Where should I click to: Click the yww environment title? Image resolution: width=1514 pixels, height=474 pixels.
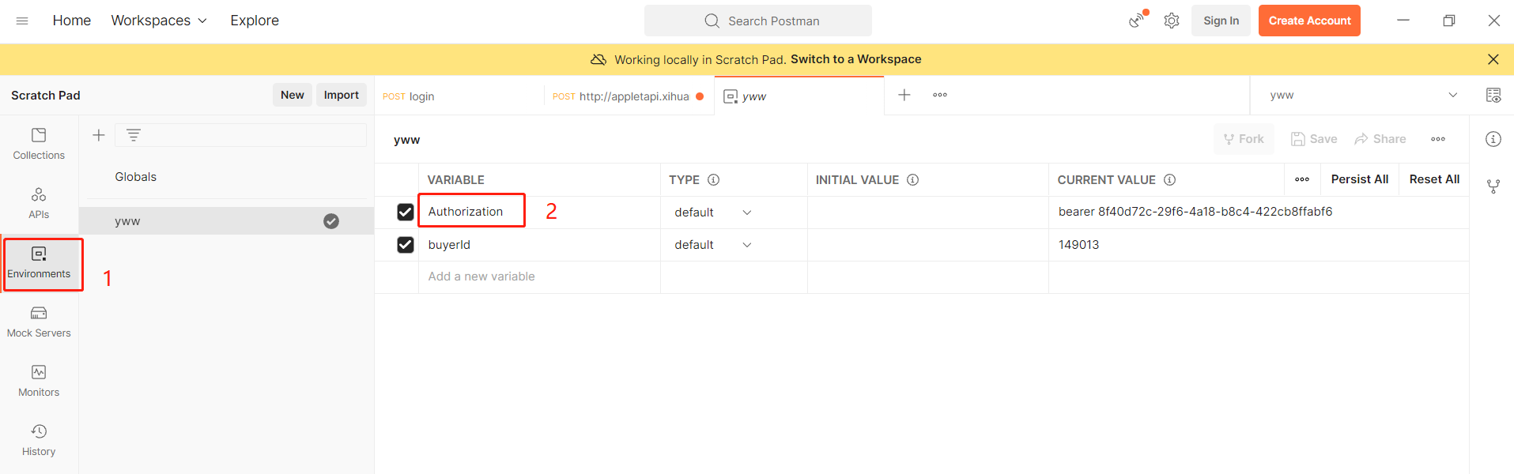tap(407, 140)
